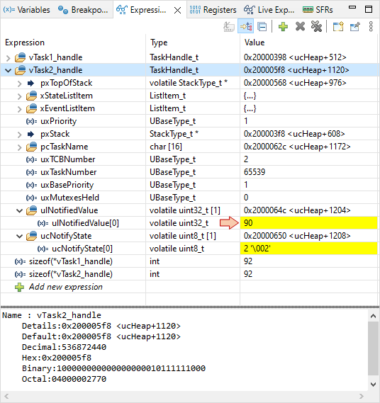Open a new Expressions view icon
The image size is (380, 403).
pos(338,26)
